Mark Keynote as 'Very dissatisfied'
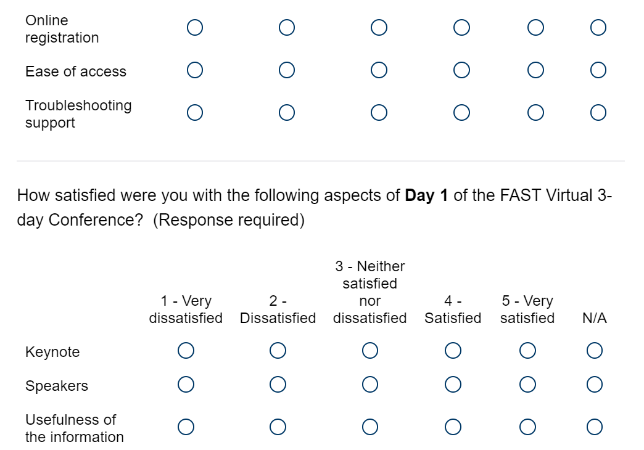 click(x=186, y=351)
